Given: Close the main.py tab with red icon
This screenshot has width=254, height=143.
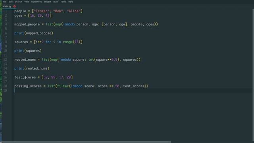Looking at the screenshot, I should [x=15, y=6].
